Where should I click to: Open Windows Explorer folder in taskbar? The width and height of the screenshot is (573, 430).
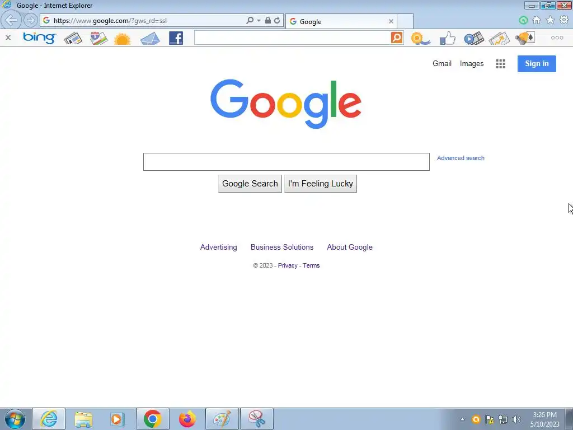83,419
